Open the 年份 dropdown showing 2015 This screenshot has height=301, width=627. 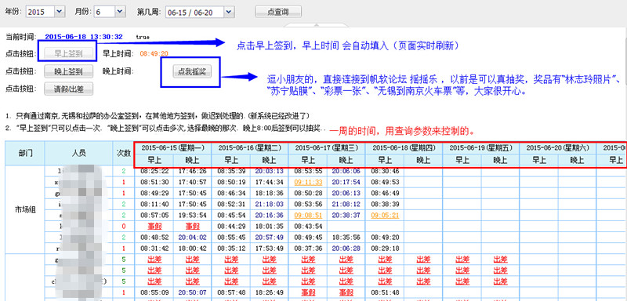[x=45, y=12]
